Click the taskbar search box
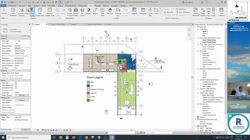The height and width of the screenshot is (140, 250). coord(29,137)
